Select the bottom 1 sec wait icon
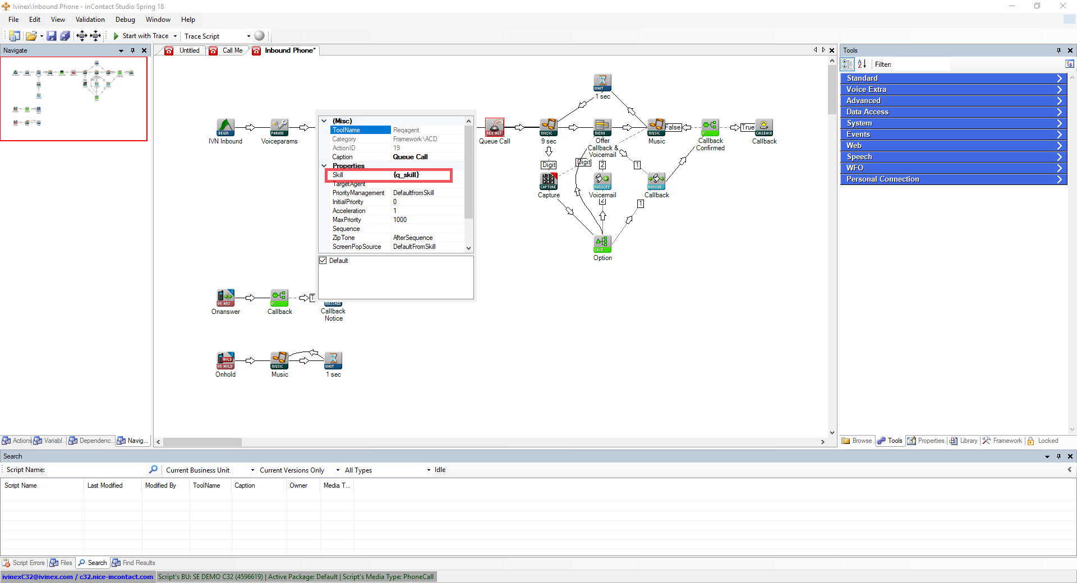The width and height of the screenshot is (1077, 583). (x=333, y=360)
